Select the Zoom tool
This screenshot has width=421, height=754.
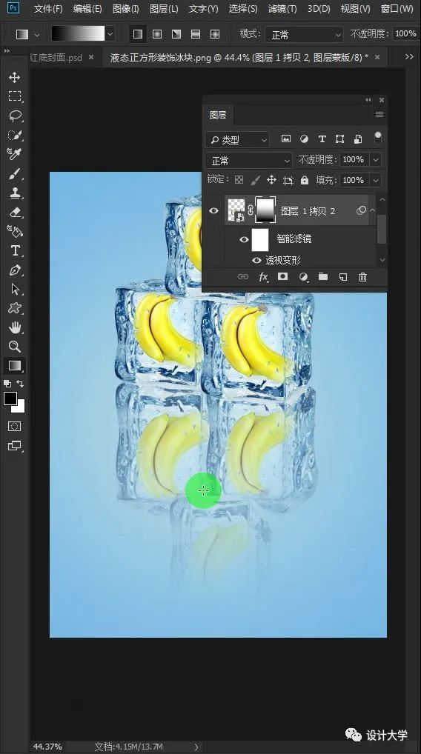pos(14,346)
